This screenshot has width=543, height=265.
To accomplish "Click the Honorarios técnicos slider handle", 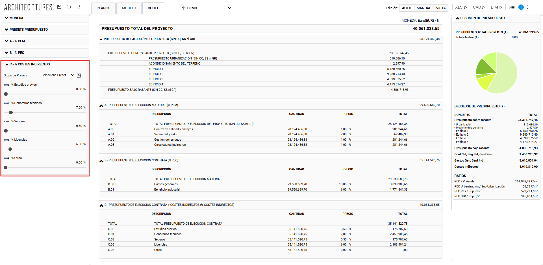I will pos(11,112).
